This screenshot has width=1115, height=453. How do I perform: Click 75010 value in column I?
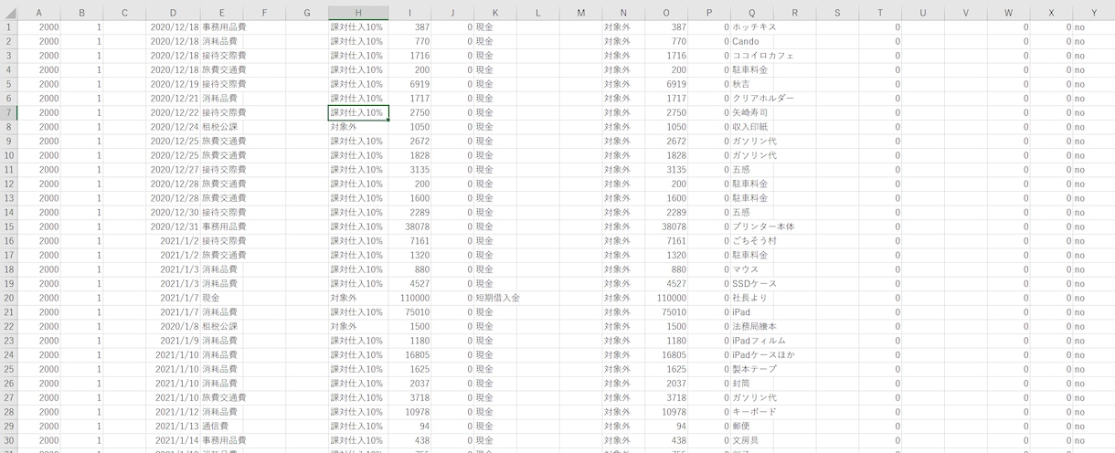click(x=409, y=312)
